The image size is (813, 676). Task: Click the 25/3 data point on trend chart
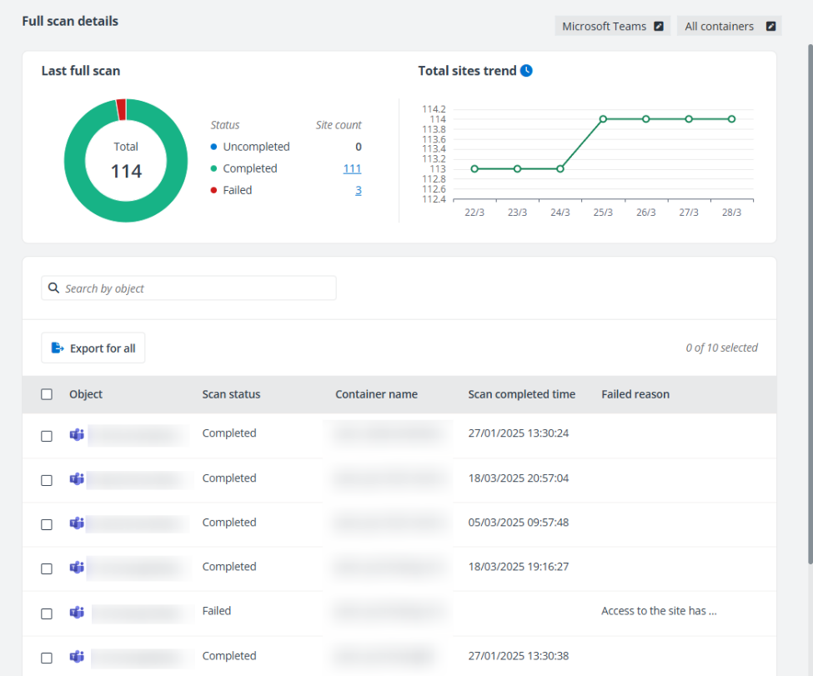(x=603, y=118)
